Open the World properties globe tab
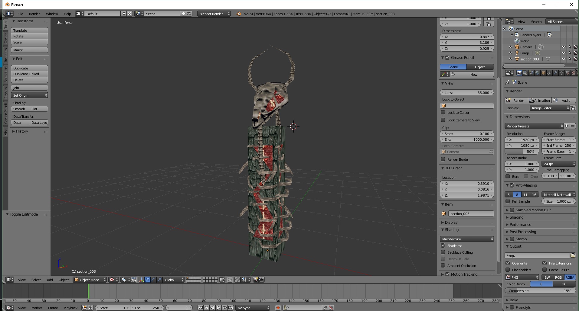 537,73
